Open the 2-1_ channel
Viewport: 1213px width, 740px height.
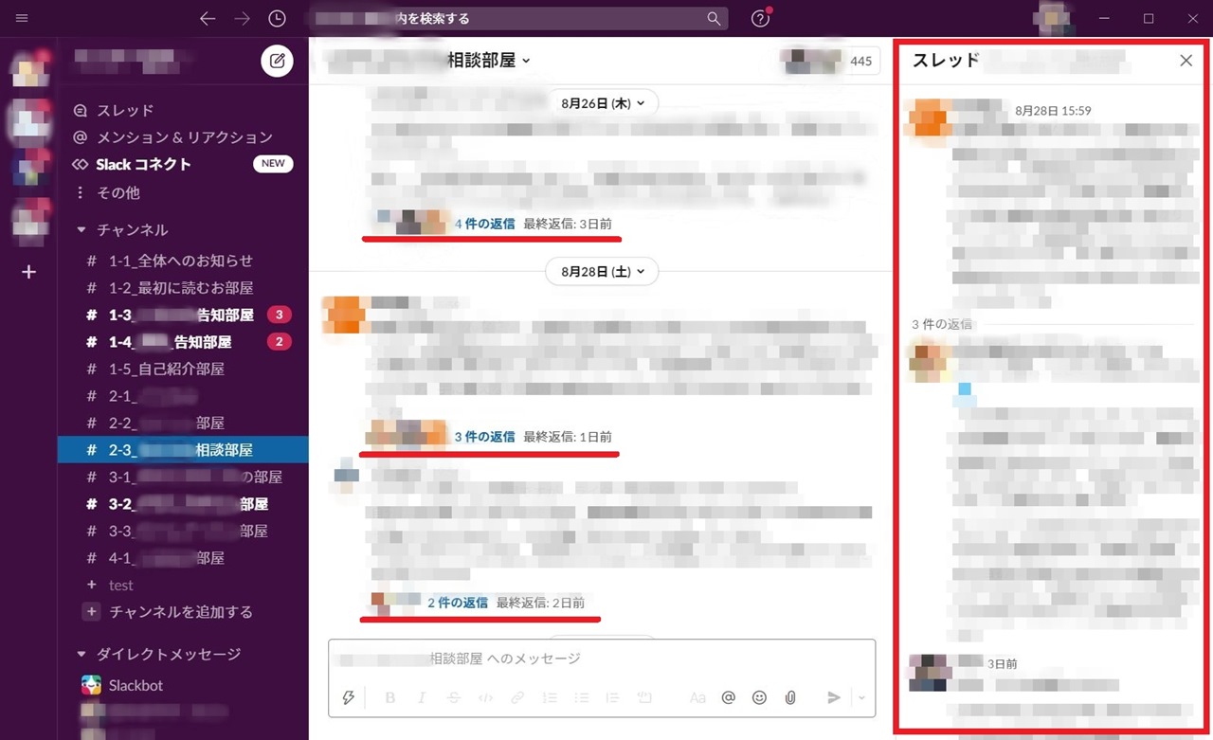click(x=183, y=396)
